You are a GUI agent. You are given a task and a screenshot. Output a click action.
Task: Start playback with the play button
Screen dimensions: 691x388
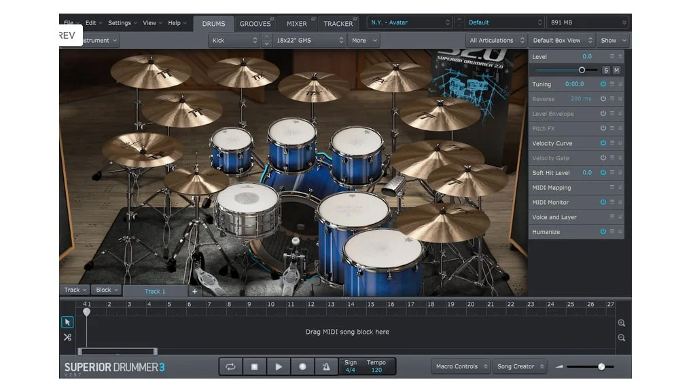point(279,366)
